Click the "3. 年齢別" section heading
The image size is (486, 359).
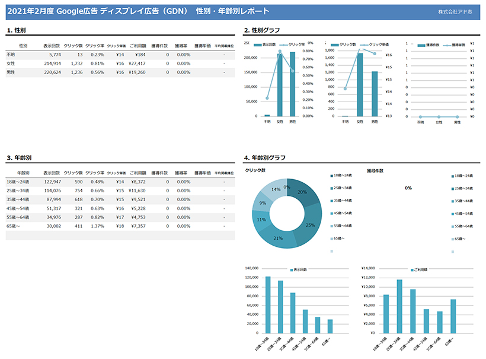pos(18,158)
